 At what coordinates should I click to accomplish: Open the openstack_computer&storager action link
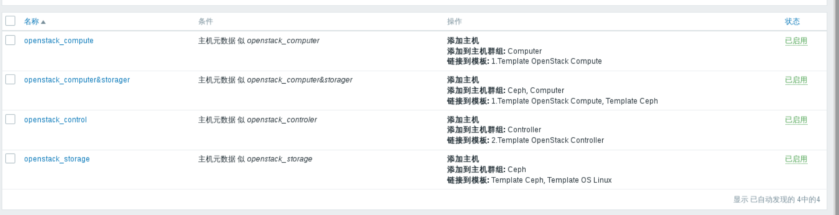click(77, 80)
